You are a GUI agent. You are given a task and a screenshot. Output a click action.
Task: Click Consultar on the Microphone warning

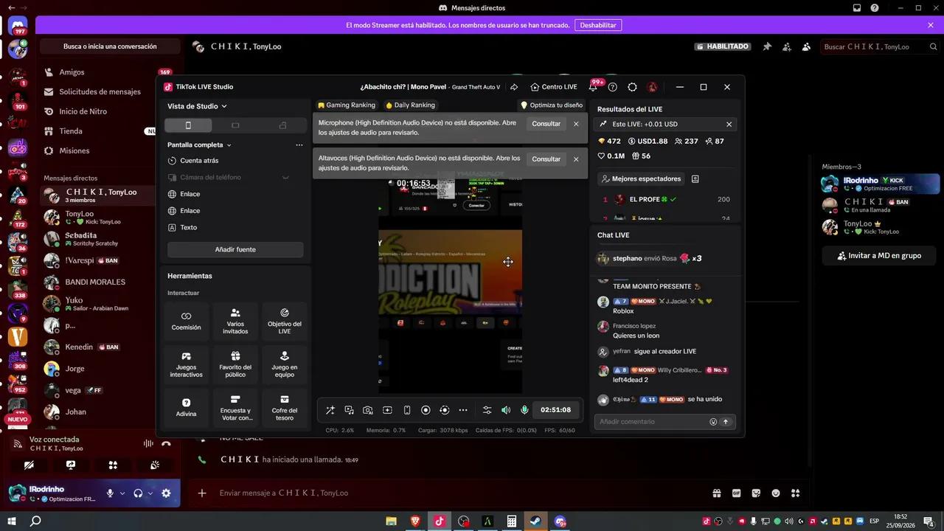[546, 124]
